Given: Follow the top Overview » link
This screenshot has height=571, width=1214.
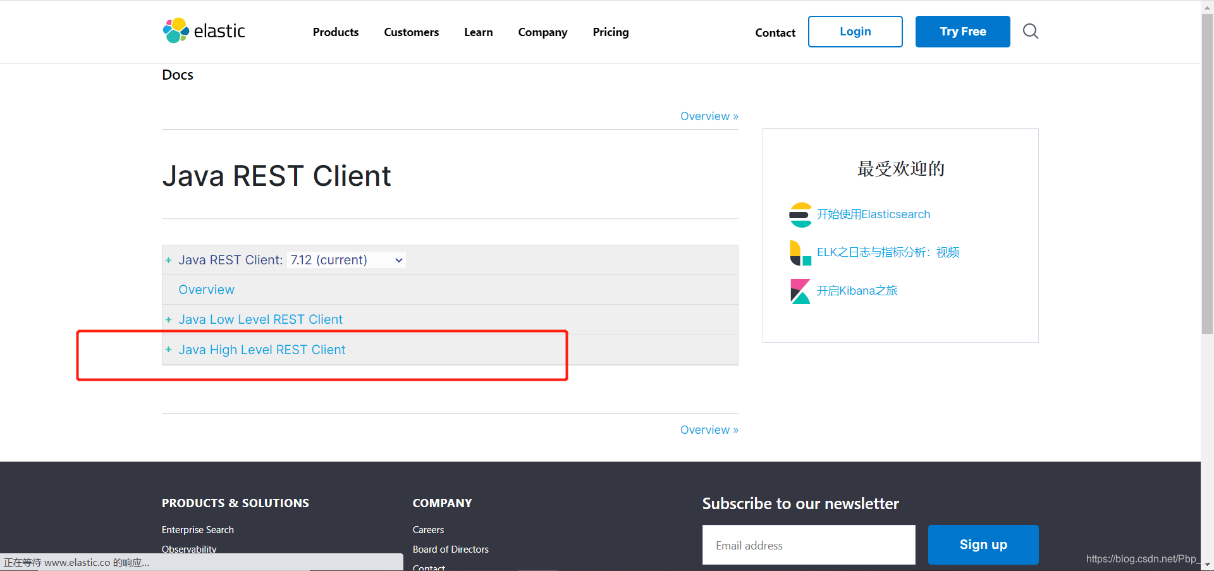Looking at the screenshot, I should [709, 116].
